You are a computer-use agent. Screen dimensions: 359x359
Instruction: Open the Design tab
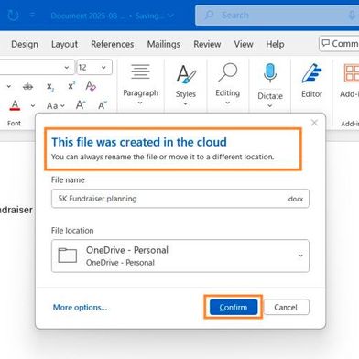tap(25, 44)
